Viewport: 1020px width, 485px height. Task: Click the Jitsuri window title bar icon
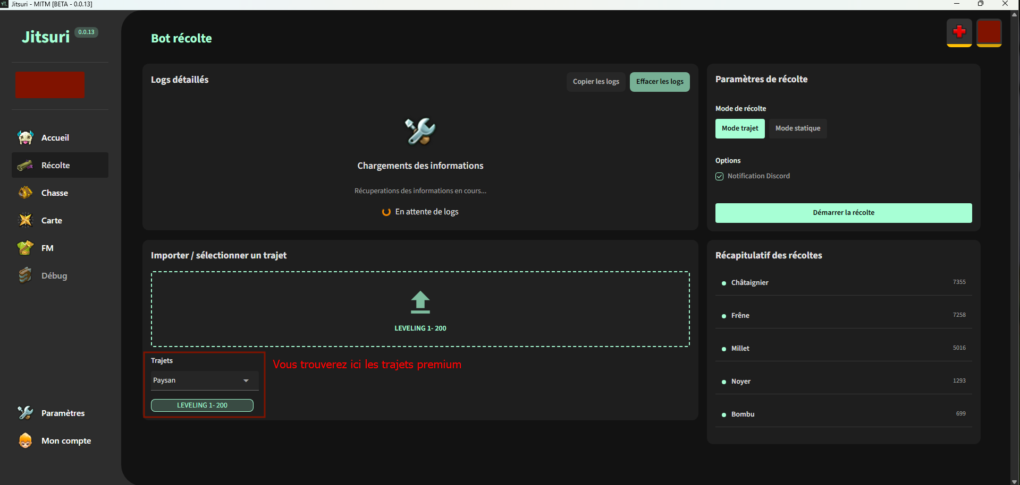click(x=5, y=4)
